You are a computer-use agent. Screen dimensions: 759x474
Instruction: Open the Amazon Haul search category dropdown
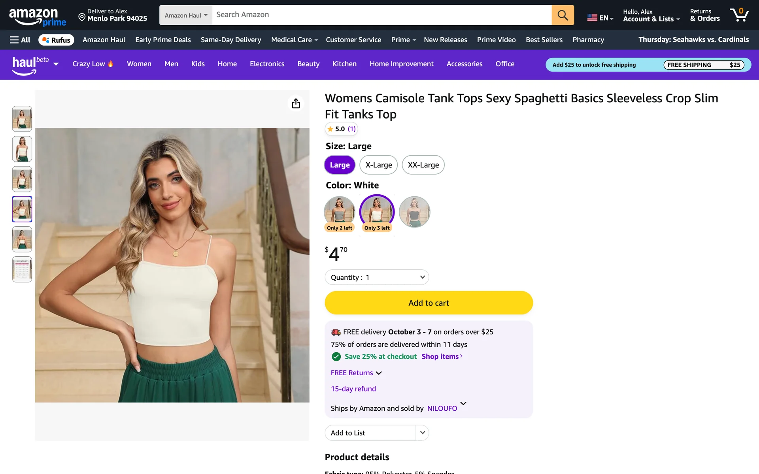pyautogui.click(x=186, y=15)
